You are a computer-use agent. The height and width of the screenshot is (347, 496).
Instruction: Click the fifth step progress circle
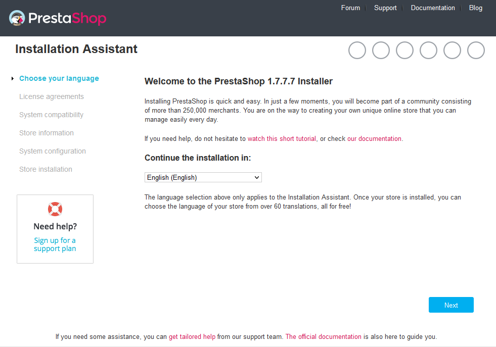(x=452, y=50)
